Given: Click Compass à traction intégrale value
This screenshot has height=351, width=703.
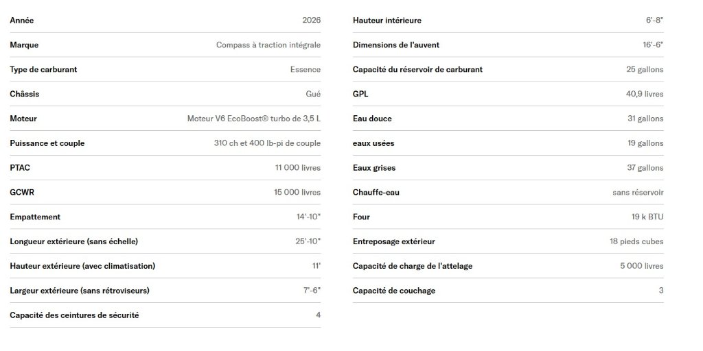Looking at the screenshot, I should click(x=268, y=45).
